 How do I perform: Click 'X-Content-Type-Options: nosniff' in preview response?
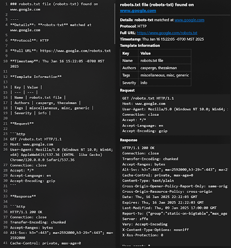155,230
